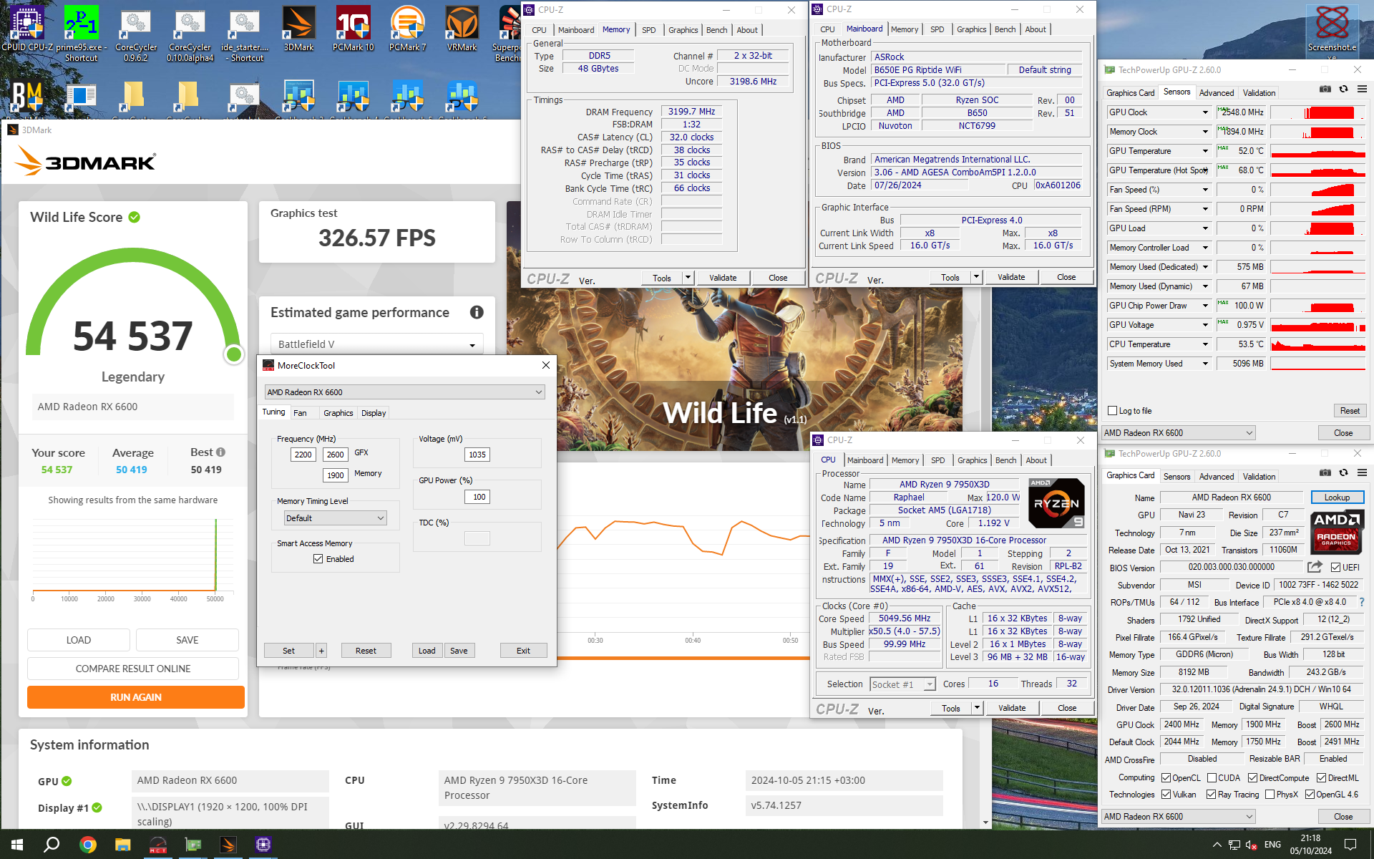This screenshot has height=859, width=1374.
Task: Open Bench tab in the CPU-Z CPU window
Action: pyautogui.click(x=1005, y=460)
